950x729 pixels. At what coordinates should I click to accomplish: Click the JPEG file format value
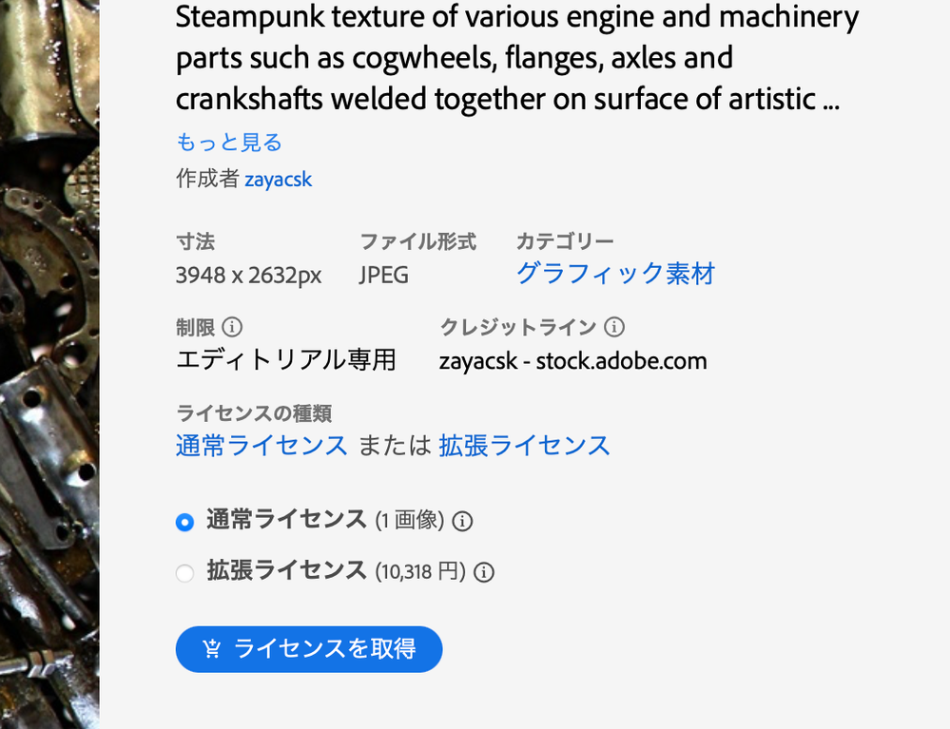[x=384, y=276]
